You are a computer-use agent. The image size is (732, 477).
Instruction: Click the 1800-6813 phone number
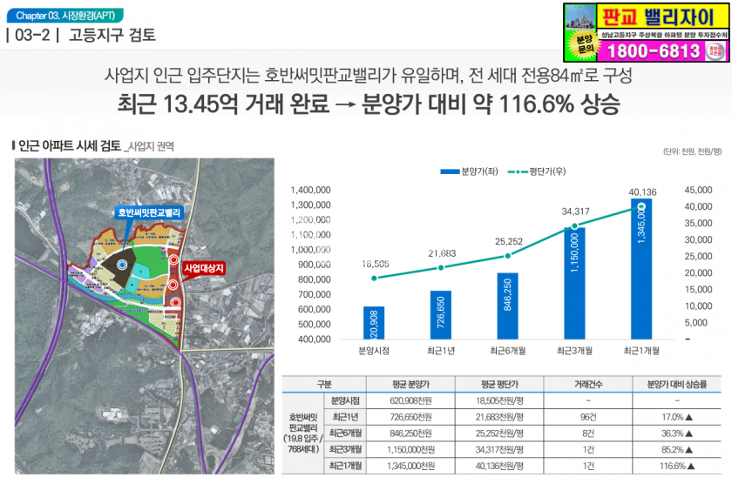pos(650,51)
